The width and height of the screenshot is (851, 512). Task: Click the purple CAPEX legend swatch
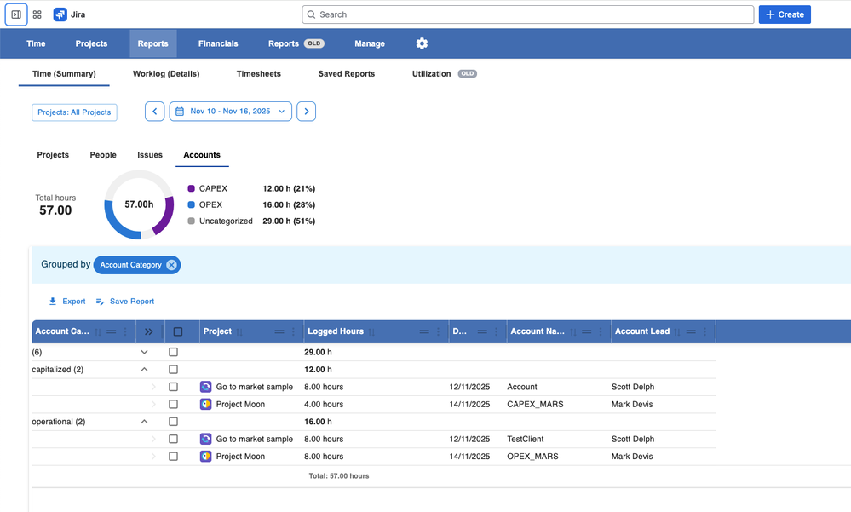[x=192, y=188]
